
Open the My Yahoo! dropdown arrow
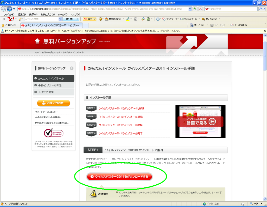click(220, 19)
